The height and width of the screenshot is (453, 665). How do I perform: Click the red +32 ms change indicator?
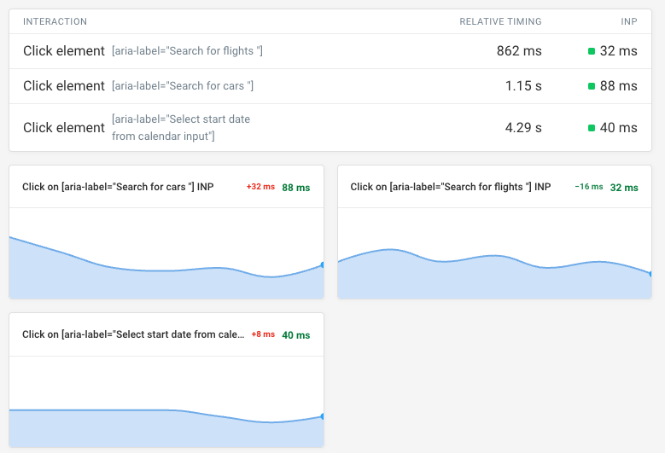[x=260, y=187]
